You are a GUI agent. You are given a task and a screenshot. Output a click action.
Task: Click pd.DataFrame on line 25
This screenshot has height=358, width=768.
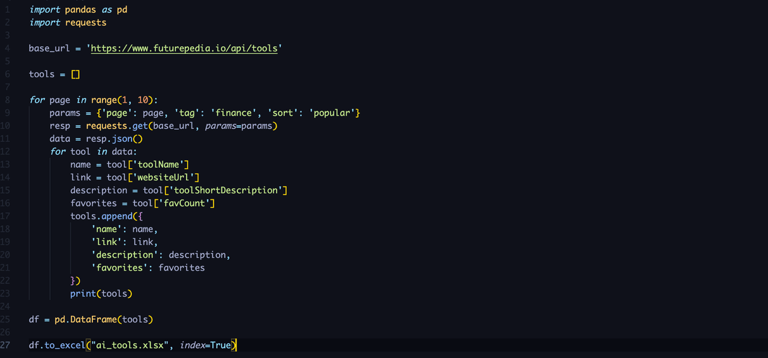click(89, 320)
